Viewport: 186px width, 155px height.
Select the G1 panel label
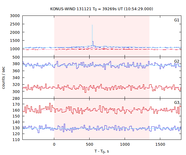pos(177,20)
